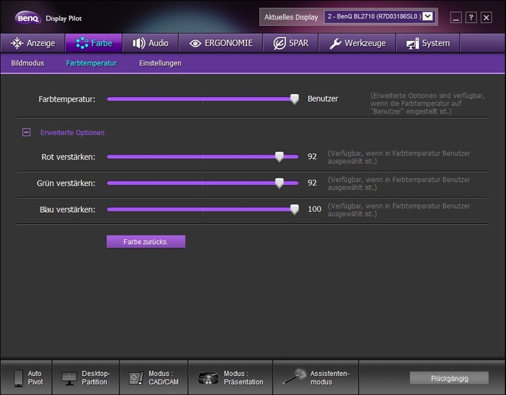Open the Aktuelles Display dropdown arrow

point(428,16)
